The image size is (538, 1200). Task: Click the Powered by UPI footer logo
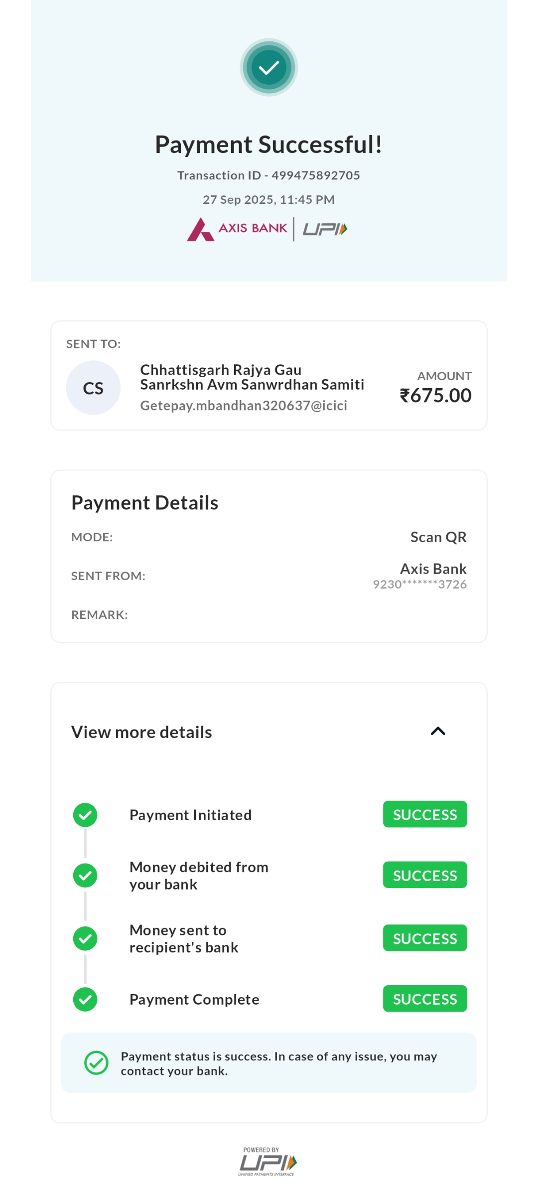pos(268,1162)
